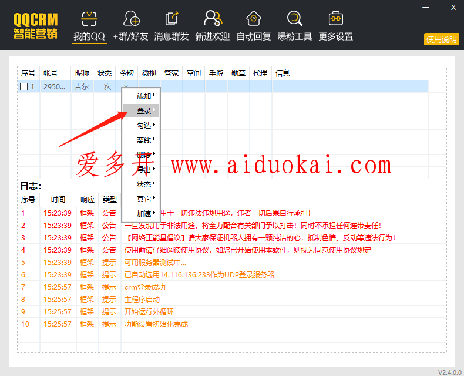Screen dimensions: 464x376
Task: Close the QQCRM window
Action: 453,8
